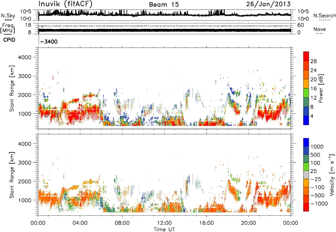Click the '20:00' time tick label
This screenshot has width=336, height=232.
(249, 223)
